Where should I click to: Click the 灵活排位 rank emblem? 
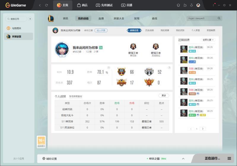coord(156,47)
